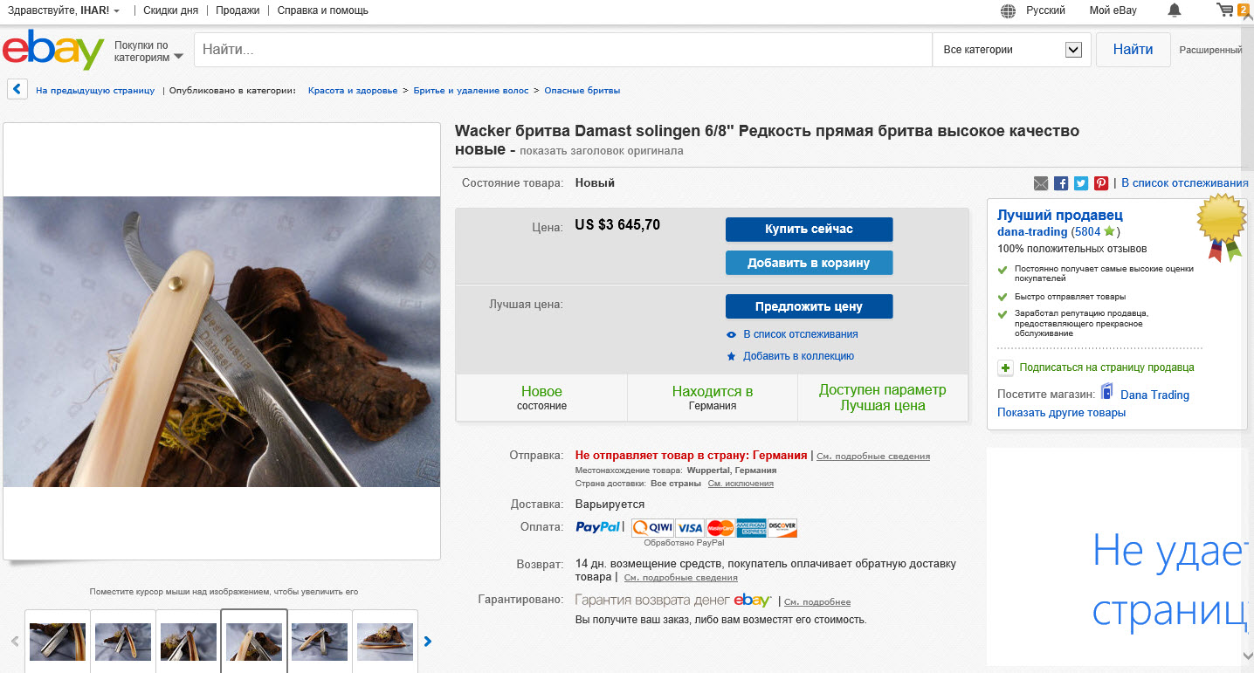This screenshot has height=673, width=1254.
Task: Click the eBay logo
Action: (x=53, y=50)
